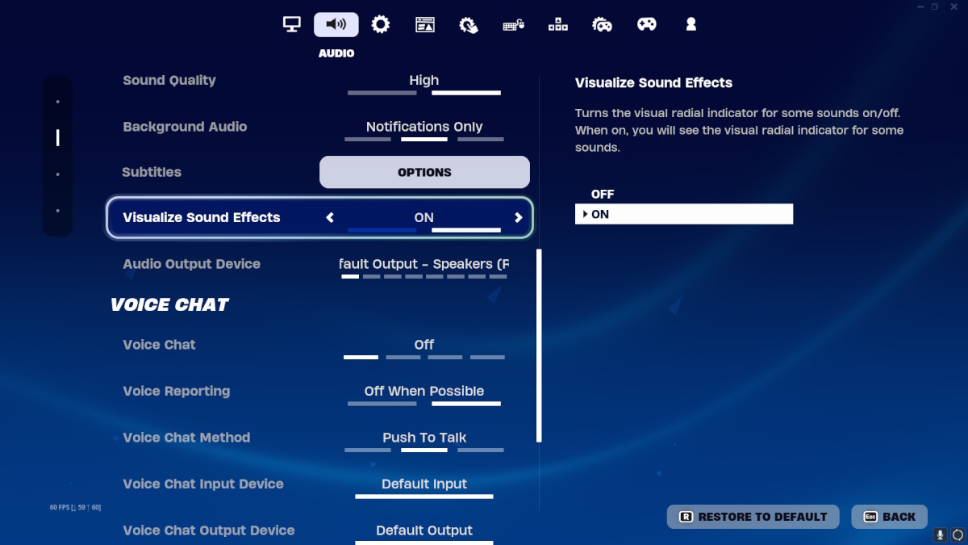This screenshot has height=545, width=968.
Task: Change the Audio Output Device selection
Action: (x=424, y=265)
